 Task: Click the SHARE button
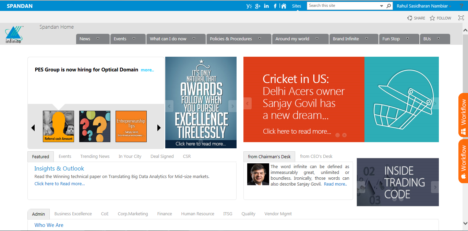pos(416,18)
